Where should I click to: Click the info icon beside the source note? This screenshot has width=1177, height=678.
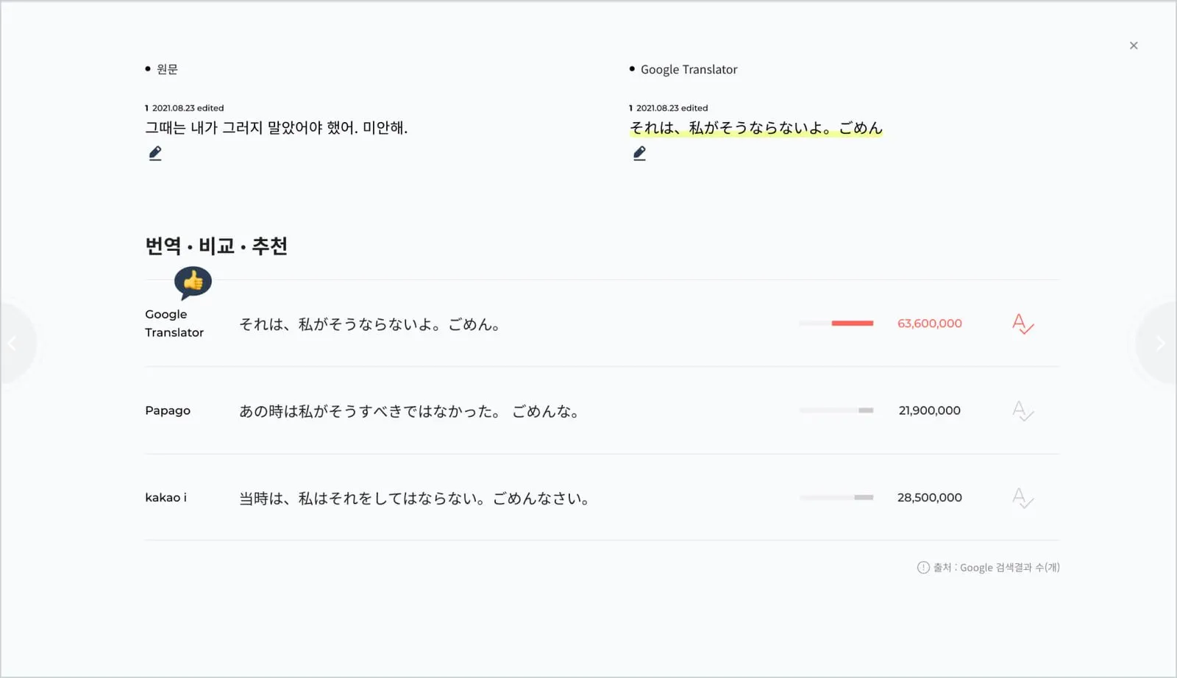tap(923, 568)
